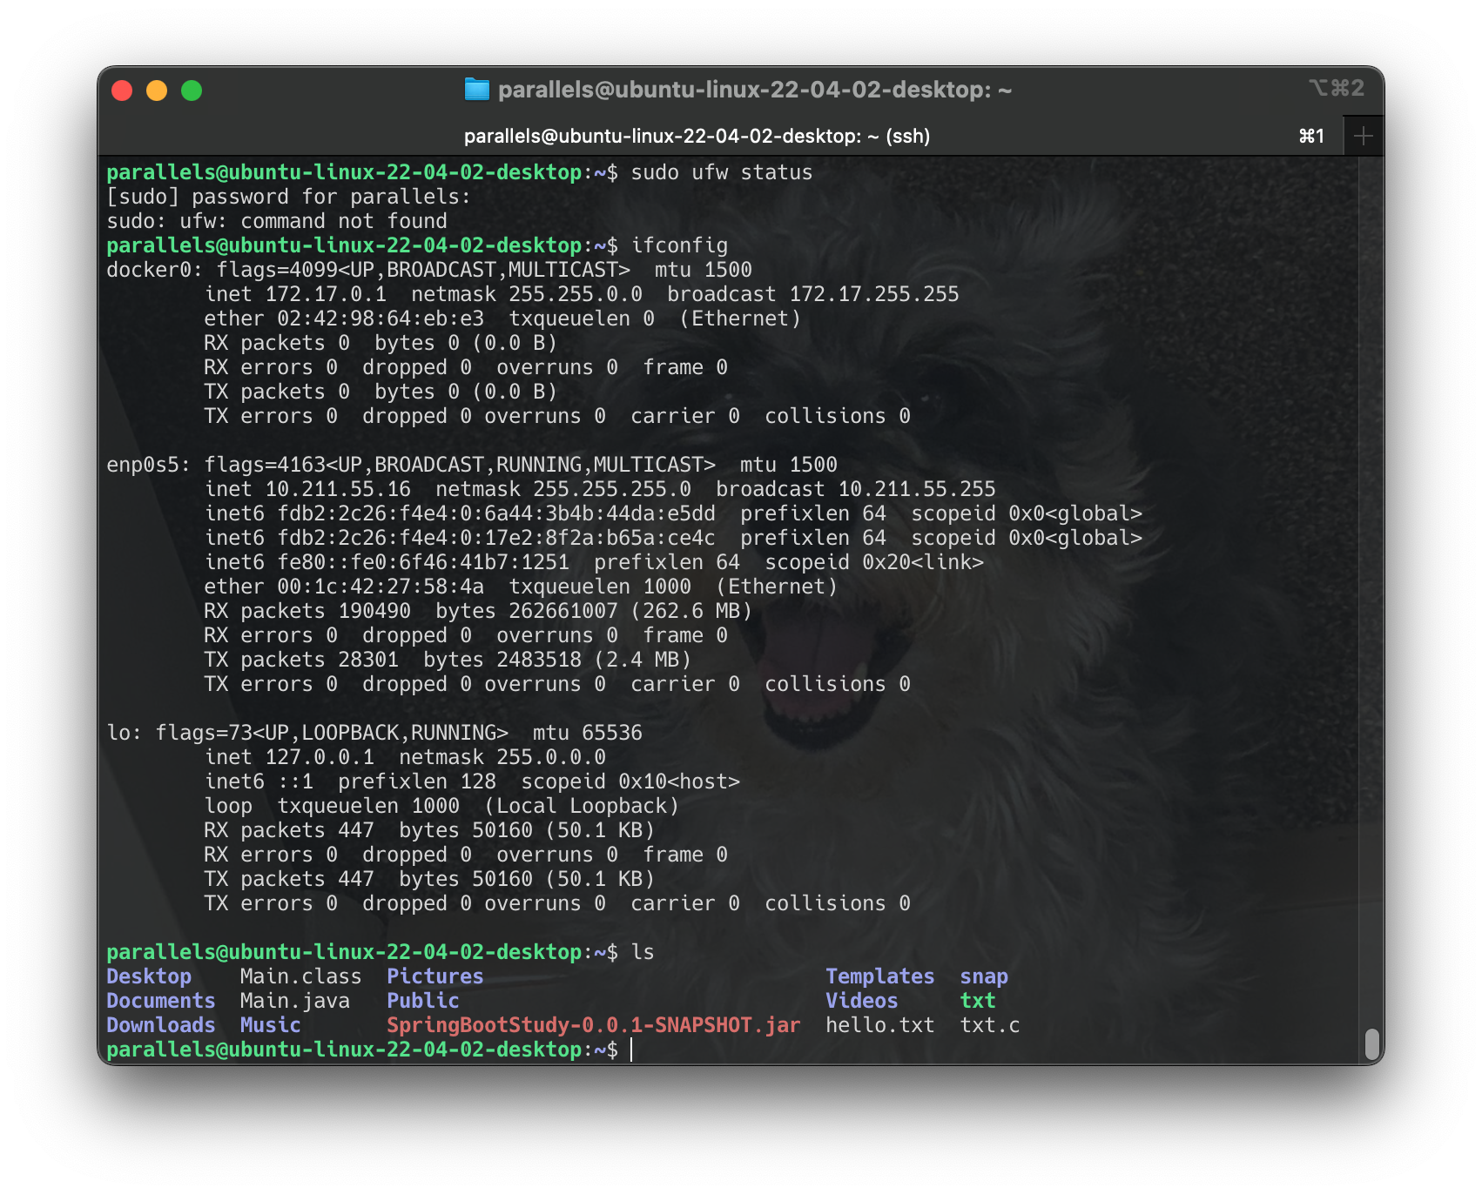Image resolution: width=1482 pixels, height=1194 pixels.
Task: Click loopback address '127.0.0.1'
Action: (x=320, y=757)
